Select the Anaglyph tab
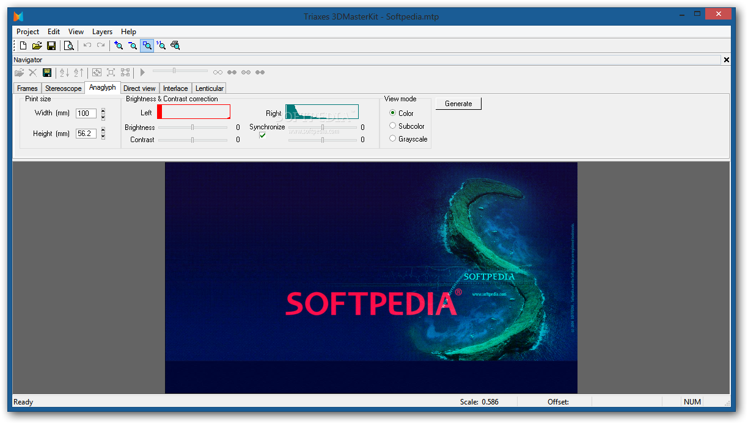Viewport: 748px width, 424px height. 103,88
